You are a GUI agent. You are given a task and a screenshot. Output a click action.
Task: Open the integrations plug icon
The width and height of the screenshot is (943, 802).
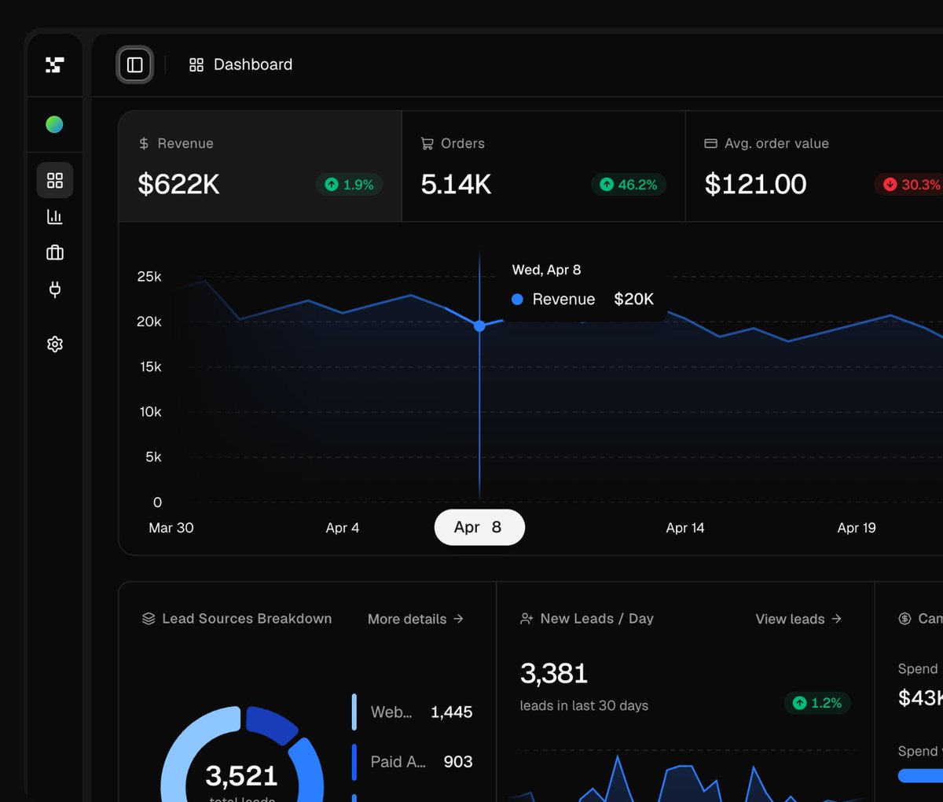pyautogui.click(x=55, y=289)
